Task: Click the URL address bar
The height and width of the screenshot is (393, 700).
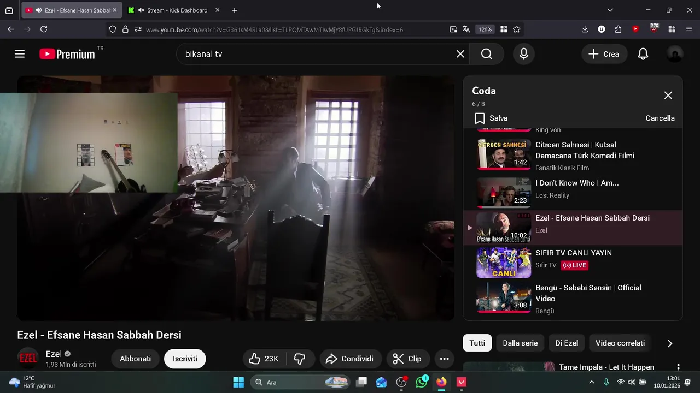Action: [275, 29]
